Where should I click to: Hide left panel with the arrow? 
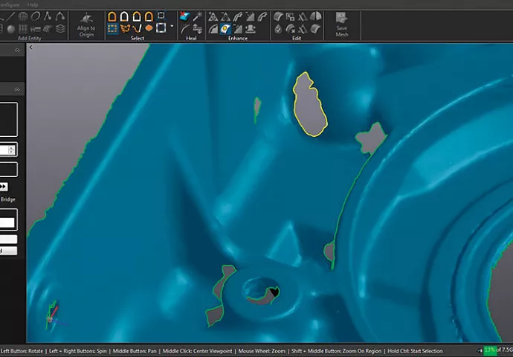pyautogui.click(x=31, y=48)
